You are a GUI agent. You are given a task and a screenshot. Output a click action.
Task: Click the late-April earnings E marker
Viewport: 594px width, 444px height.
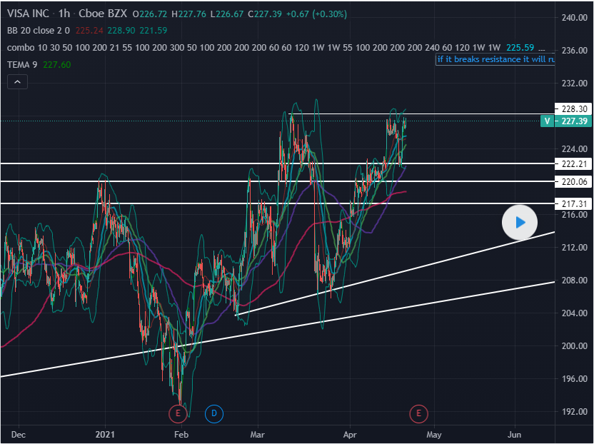pyautogui.click(x=418, y=413)
